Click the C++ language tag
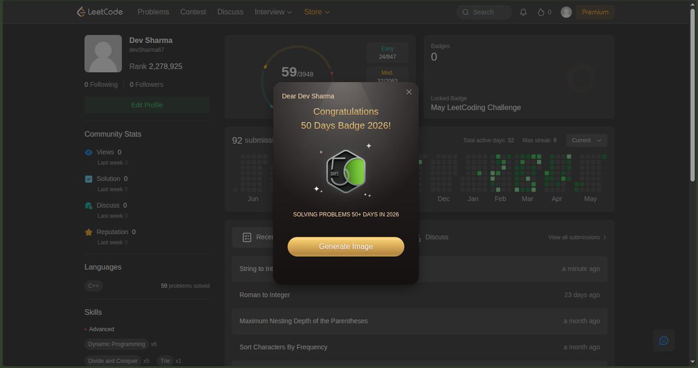This screenshot has width=698, height=368. (94, 286)
